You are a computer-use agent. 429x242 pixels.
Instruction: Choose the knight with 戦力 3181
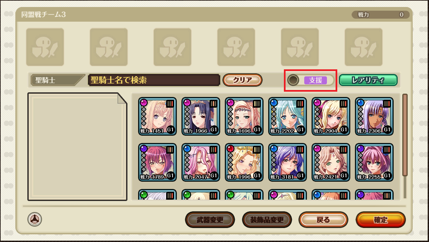(288, 162)
